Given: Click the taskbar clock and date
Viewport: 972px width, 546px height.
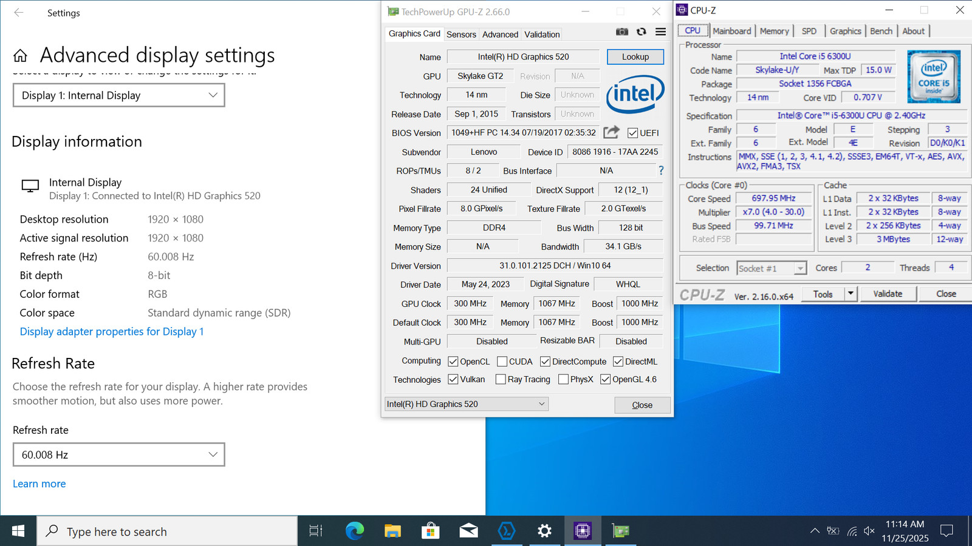Looking at the screenshot, I should tap(905, 531).
